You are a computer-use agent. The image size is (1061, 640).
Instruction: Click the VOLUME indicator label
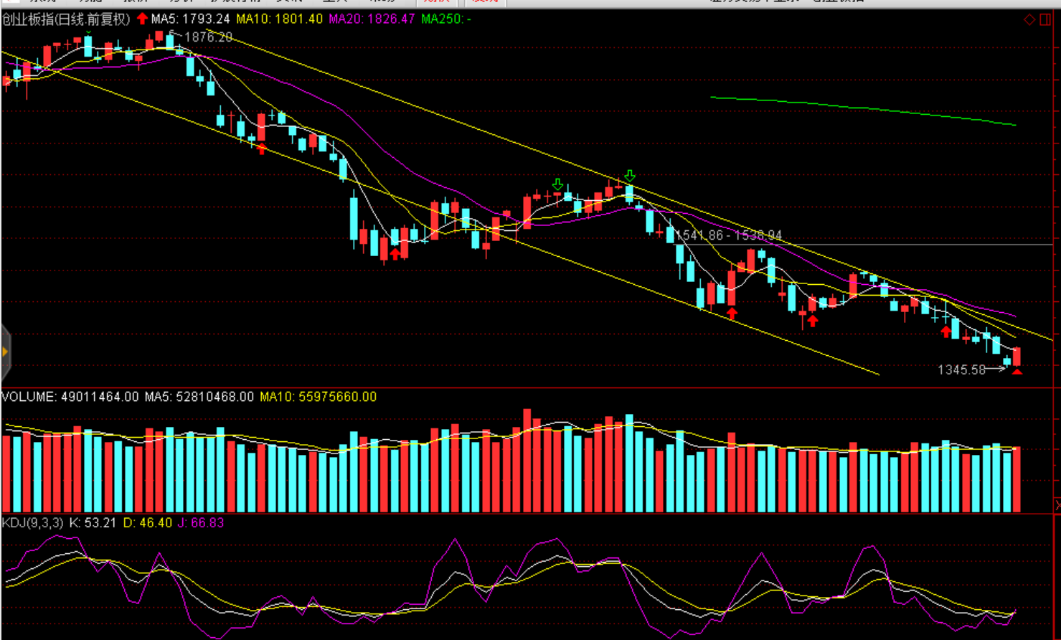coord(29,397)
